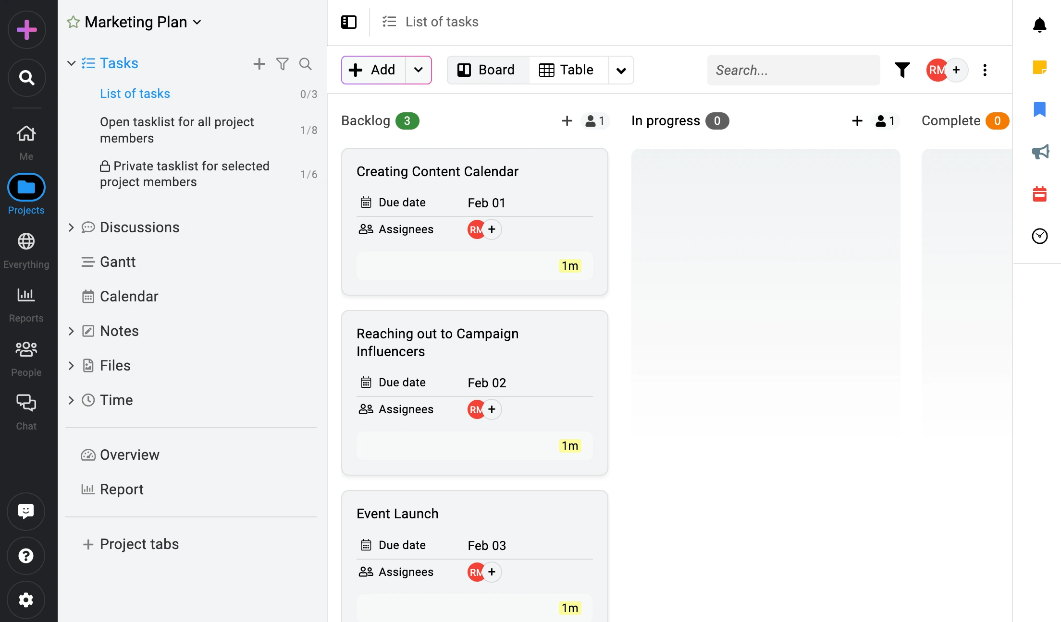The width and height of the screenshot is (1061, 622).
Task: Add assignee to Event Launch task
Action: click(x=492, y=572)
